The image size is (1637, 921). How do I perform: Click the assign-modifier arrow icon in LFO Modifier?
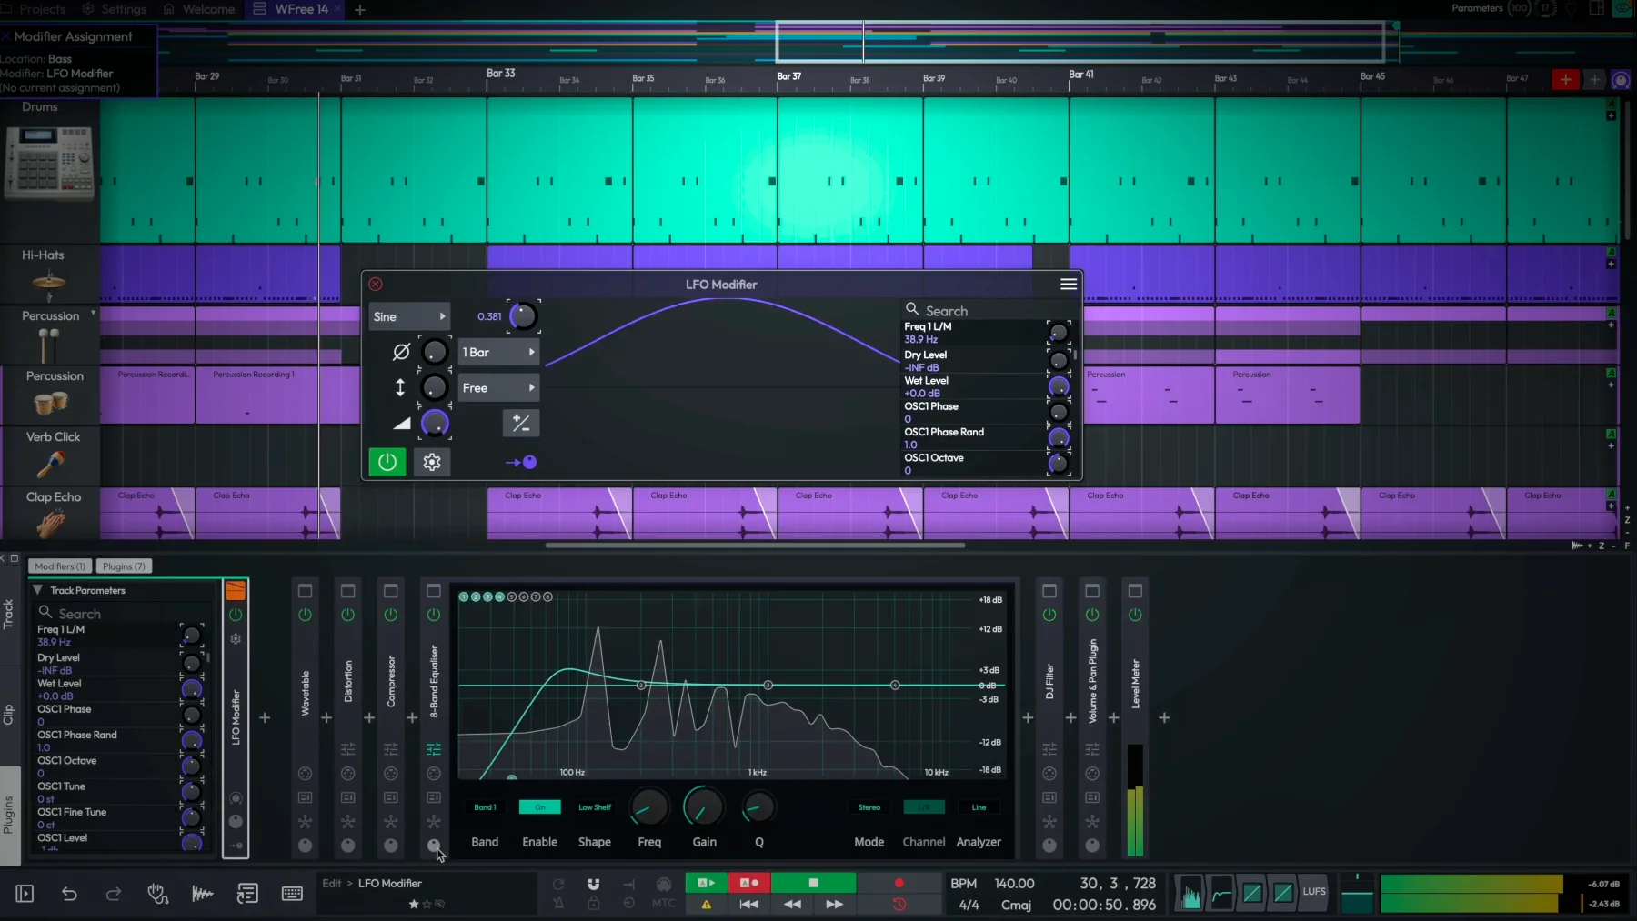point(521,462)
